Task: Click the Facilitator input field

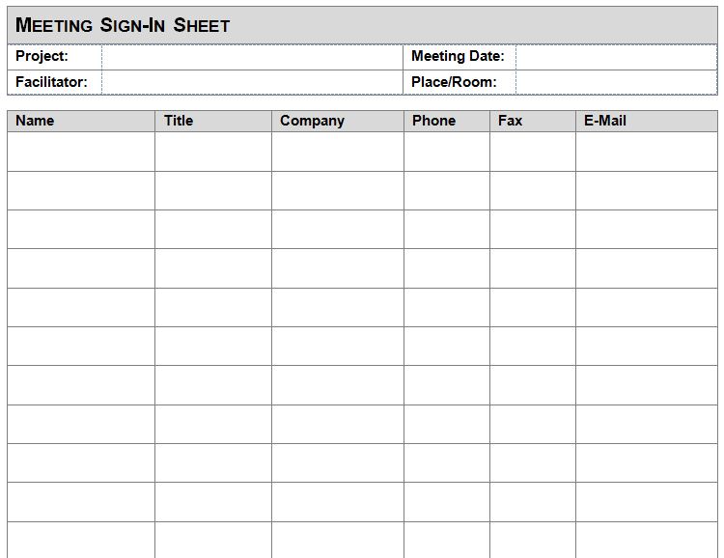Action: (252, 82)
